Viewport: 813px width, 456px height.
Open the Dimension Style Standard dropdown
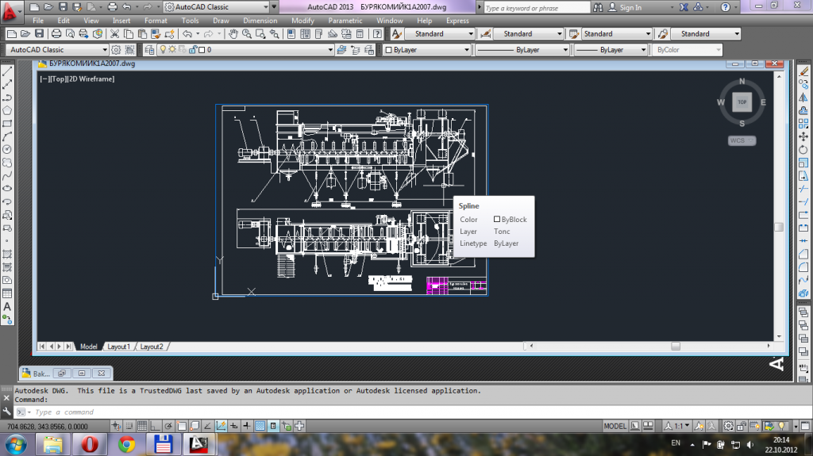tap(560, 33)
